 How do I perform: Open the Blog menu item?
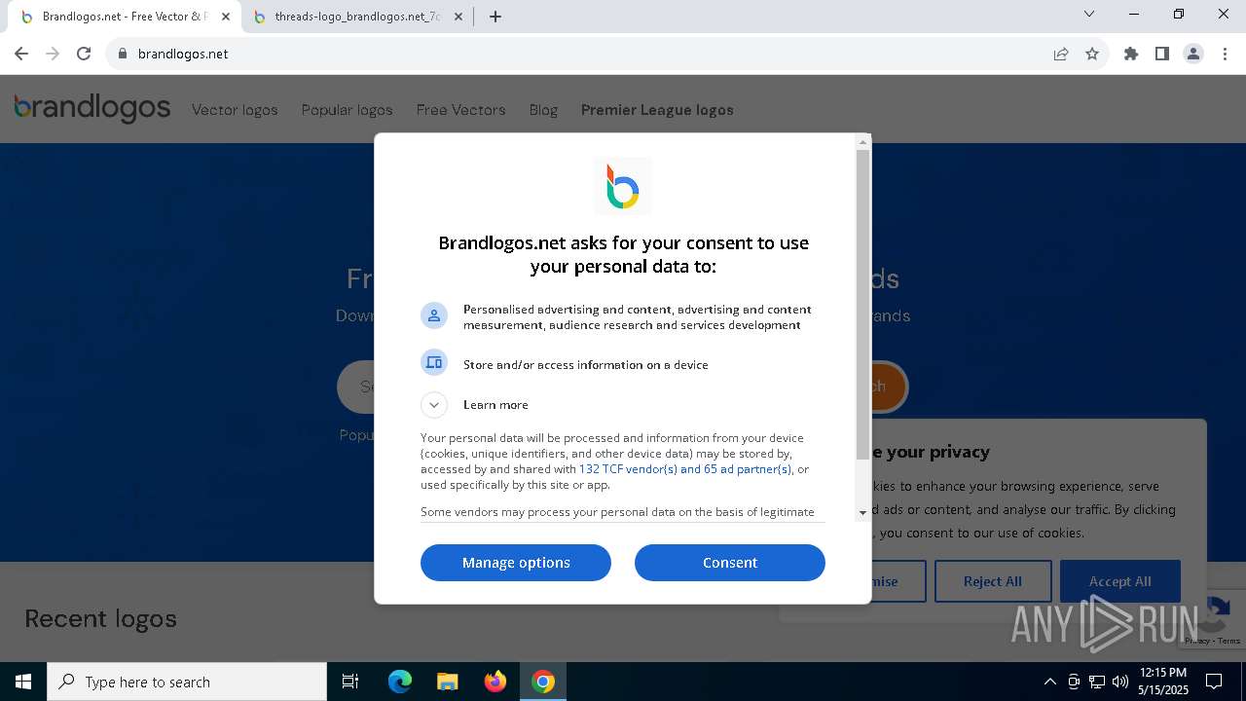coord(543,110)
